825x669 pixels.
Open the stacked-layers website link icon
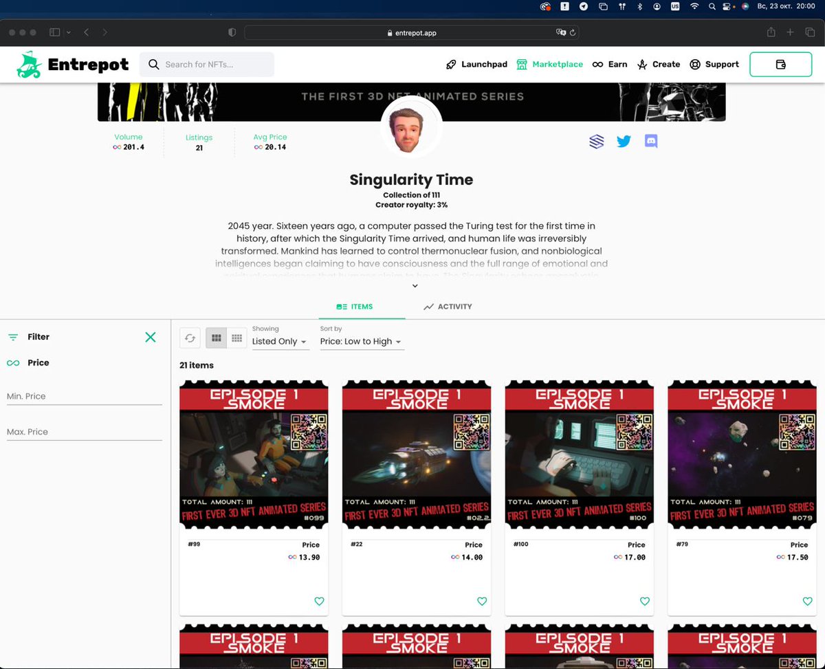click(597, 142)
